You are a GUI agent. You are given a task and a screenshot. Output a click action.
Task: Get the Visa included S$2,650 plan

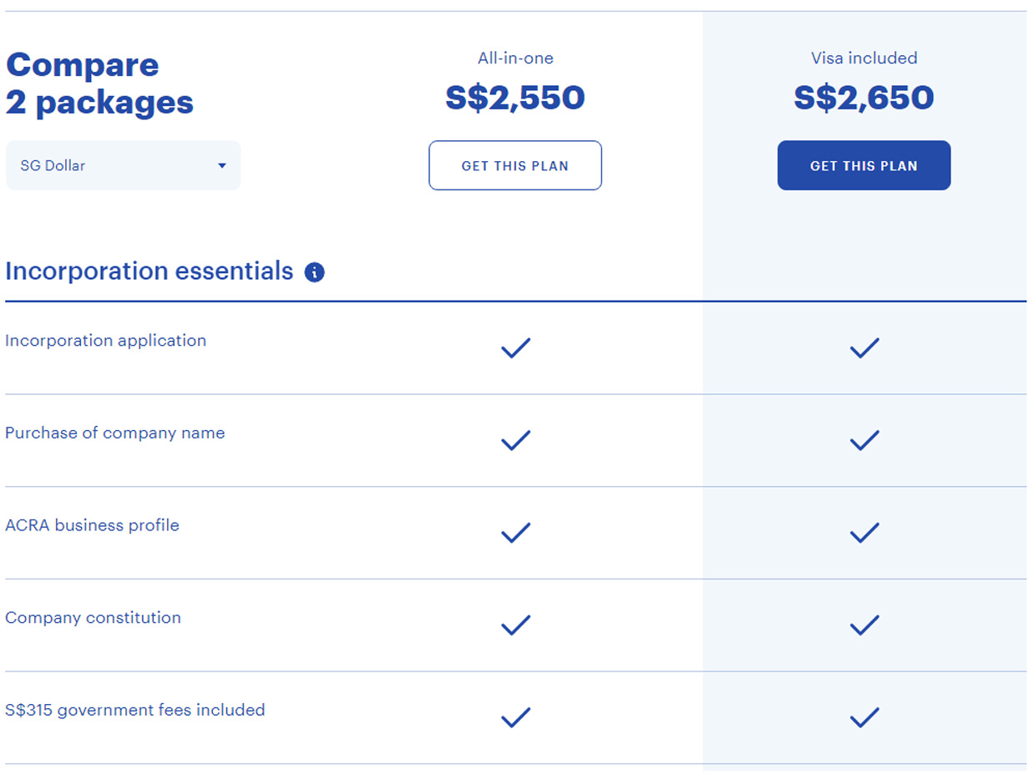(864, 165)
